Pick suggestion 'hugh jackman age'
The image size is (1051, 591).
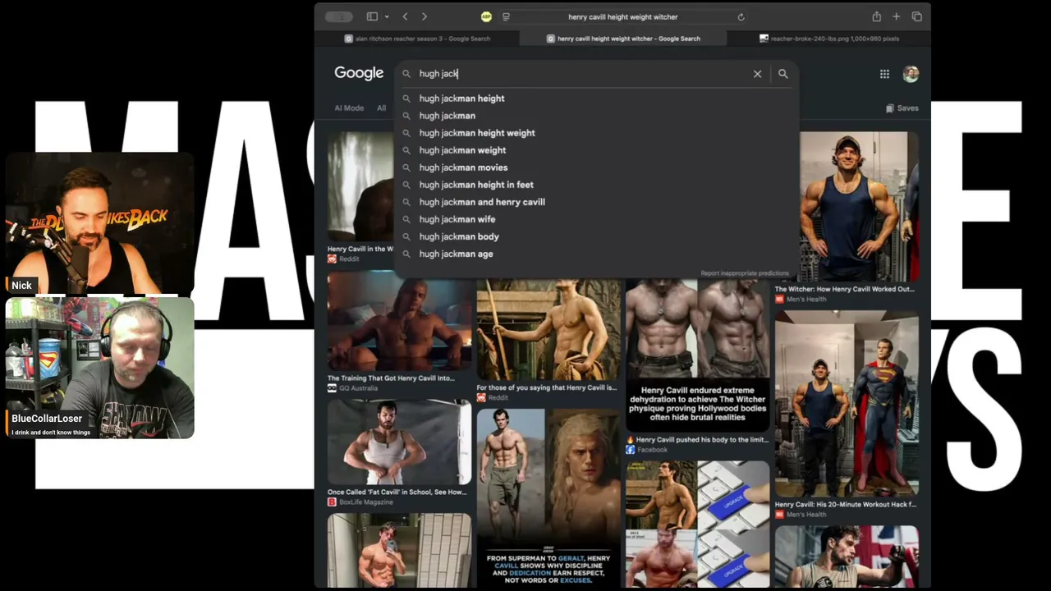(596, 254)
